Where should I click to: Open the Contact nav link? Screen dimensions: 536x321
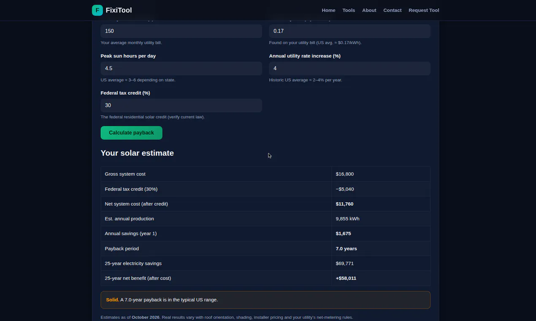pyautogui.click(x=392, y=10)
